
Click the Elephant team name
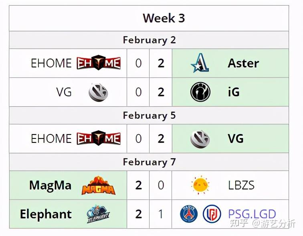46,214
